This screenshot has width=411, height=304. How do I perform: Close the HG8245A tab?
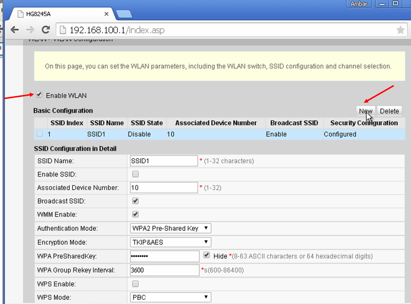(106, 14)
